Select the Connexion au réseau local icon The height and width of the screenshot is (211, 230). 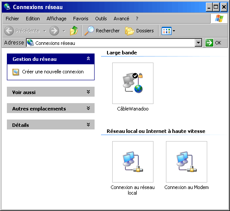click(133, 162)
